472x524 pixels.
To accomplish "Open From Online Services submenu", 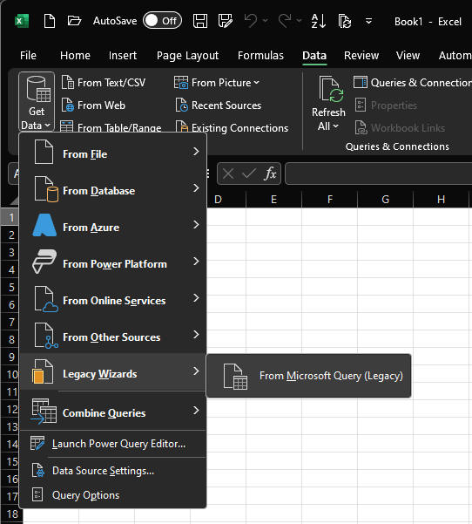I will pyautogui.click(x=113, y=301).
